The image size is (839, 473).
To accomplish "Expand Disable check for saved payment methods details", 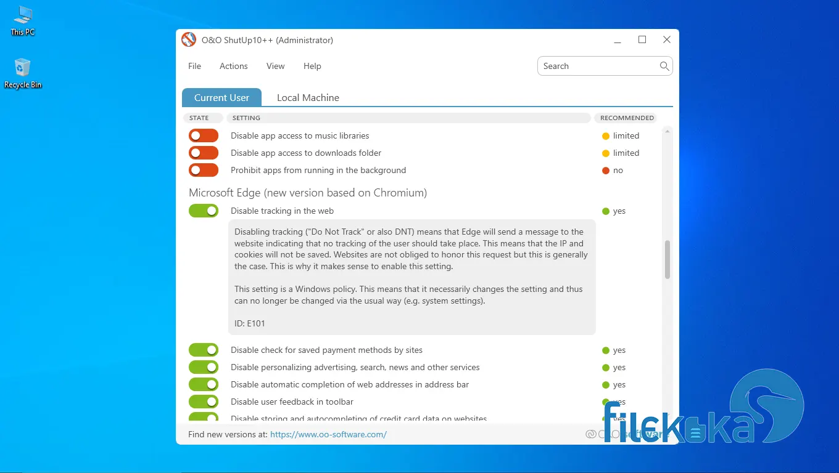I will pos(326,350).
